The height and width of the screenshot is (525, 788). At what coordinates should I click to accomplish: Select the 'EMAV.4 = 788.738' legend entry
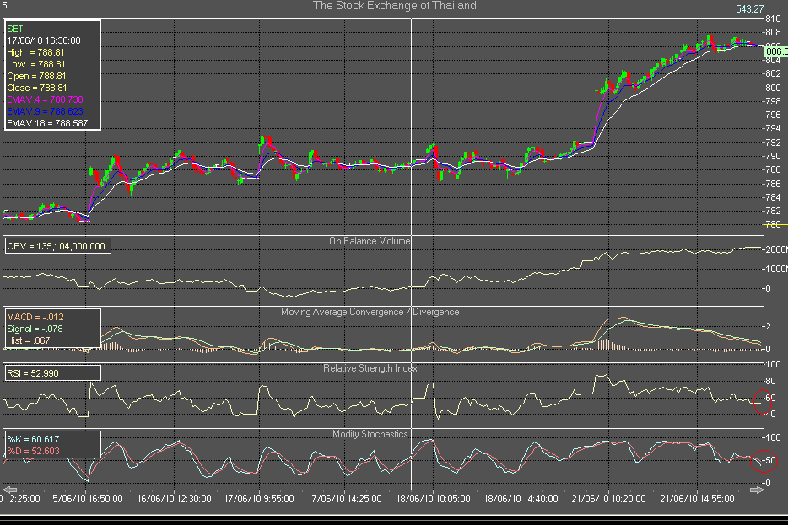click(45, 100)
